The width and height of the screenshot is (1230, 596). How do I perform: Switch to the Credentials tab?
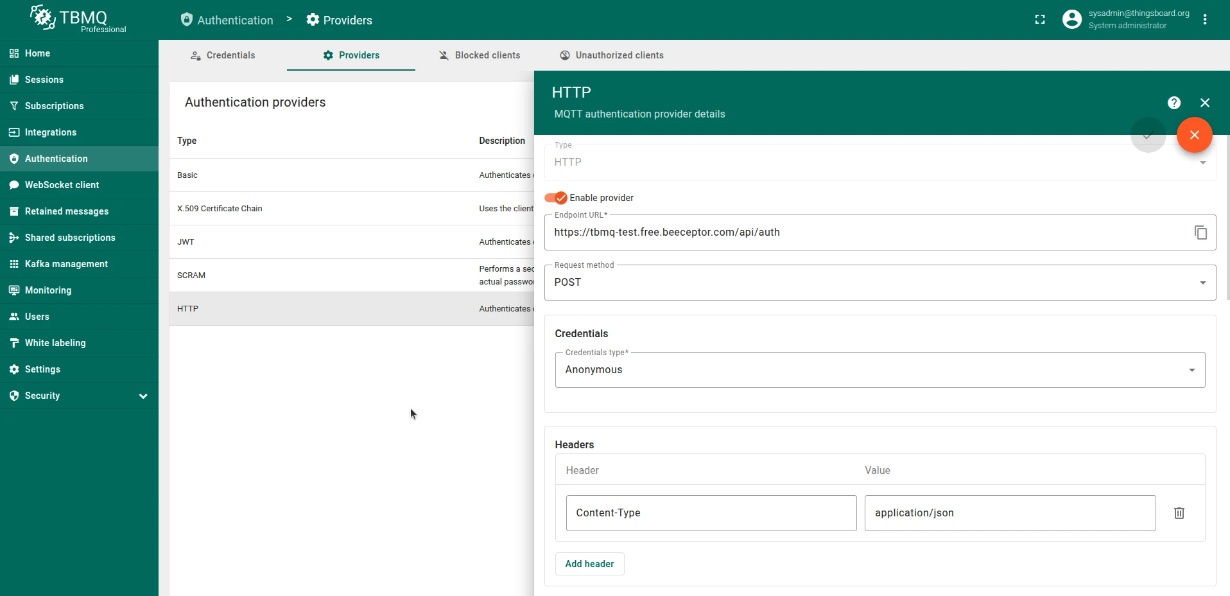(223, 55)
